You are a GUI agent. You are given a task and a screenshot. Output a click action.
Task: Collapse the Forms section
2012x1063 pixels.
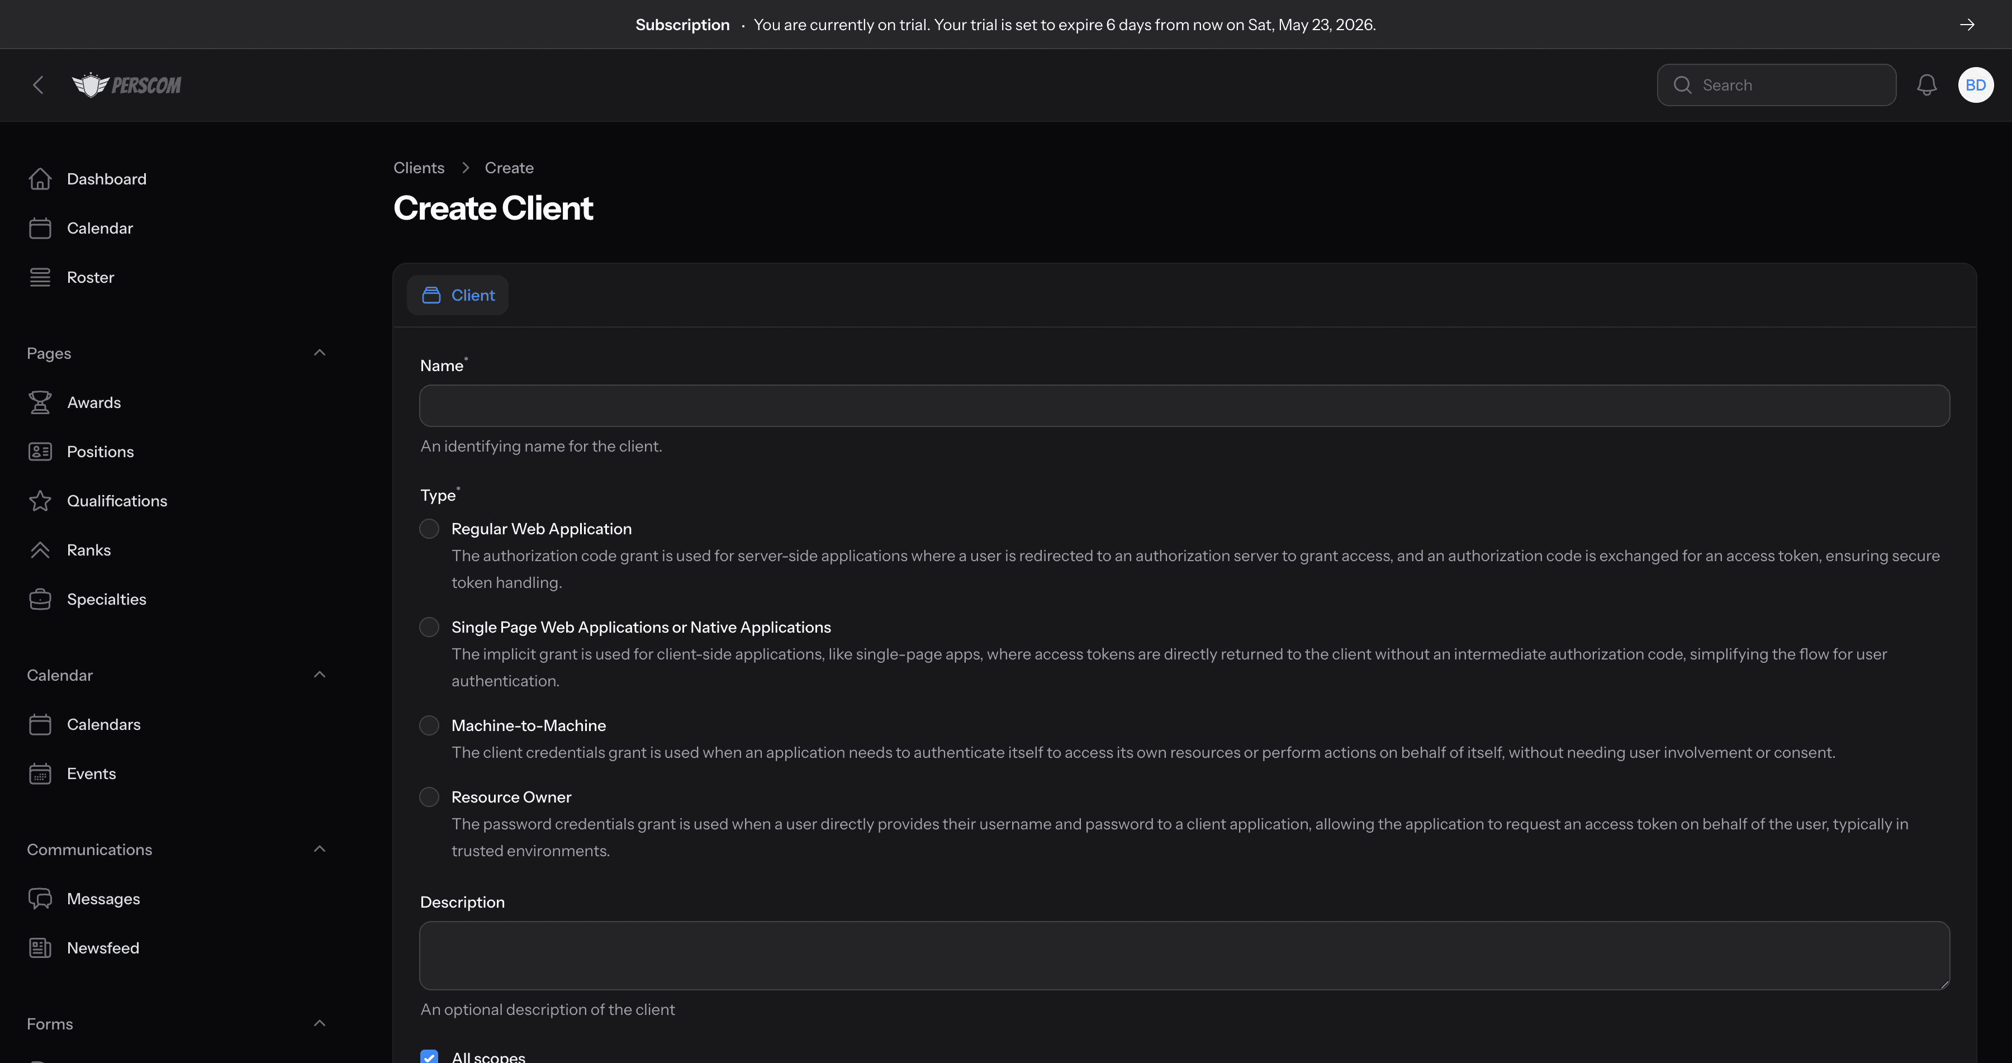(x=320, y=1023)
